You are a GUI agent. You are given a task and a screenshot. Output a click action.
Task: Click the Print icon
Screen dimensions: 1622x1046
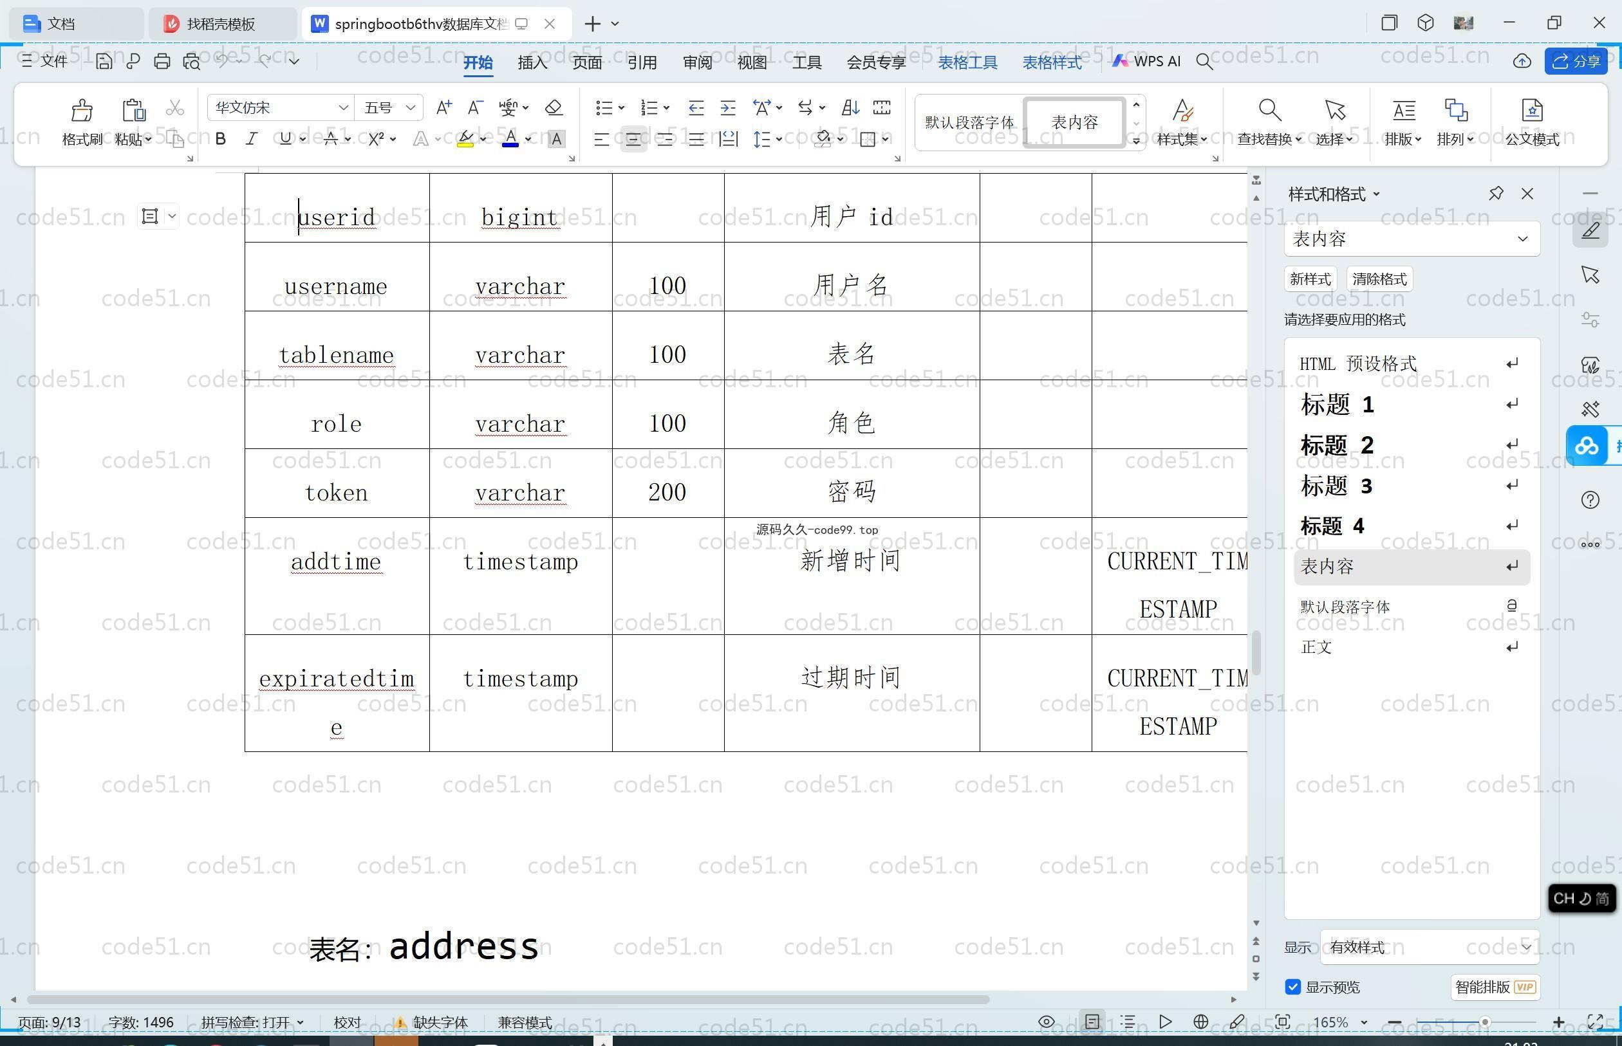pos(162,61)
